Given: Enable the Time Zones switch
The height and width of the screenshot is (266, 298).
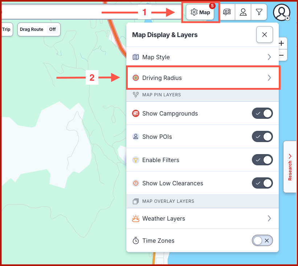Looking at the screenshot, I should click(x=262, y=241).
